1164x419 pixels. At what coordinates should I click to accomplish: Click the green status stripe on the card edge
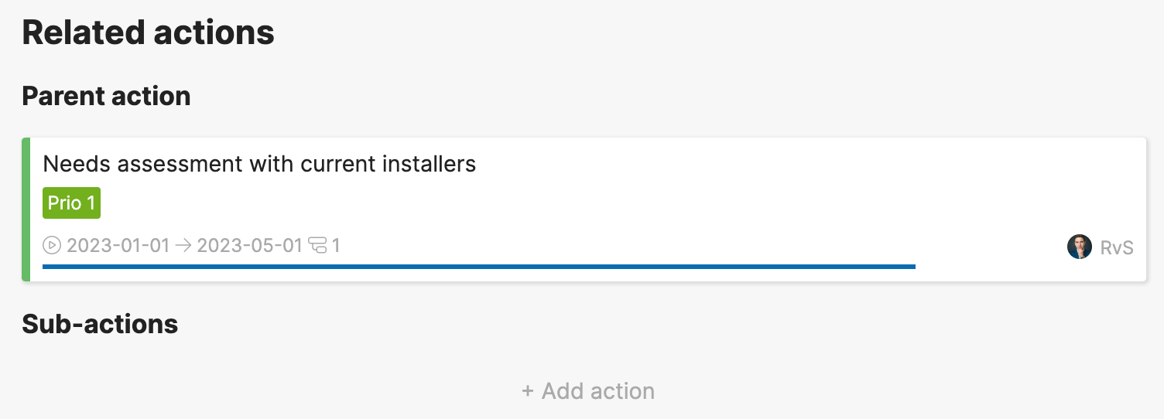(26, 209)
